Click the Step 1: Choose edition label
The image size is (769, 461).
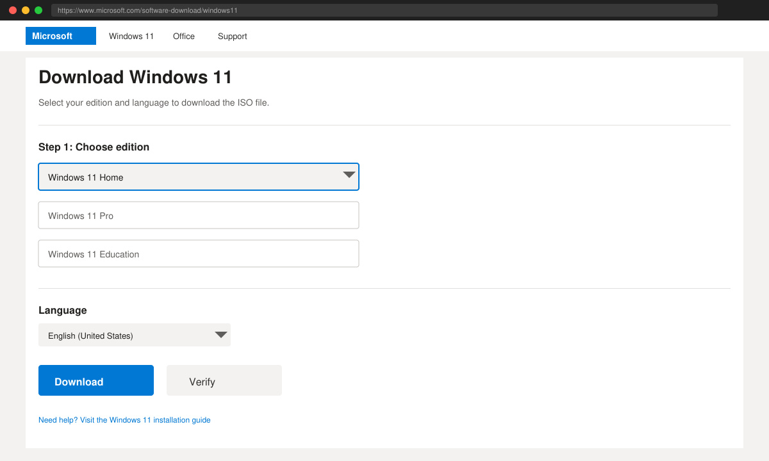(94, 147)
